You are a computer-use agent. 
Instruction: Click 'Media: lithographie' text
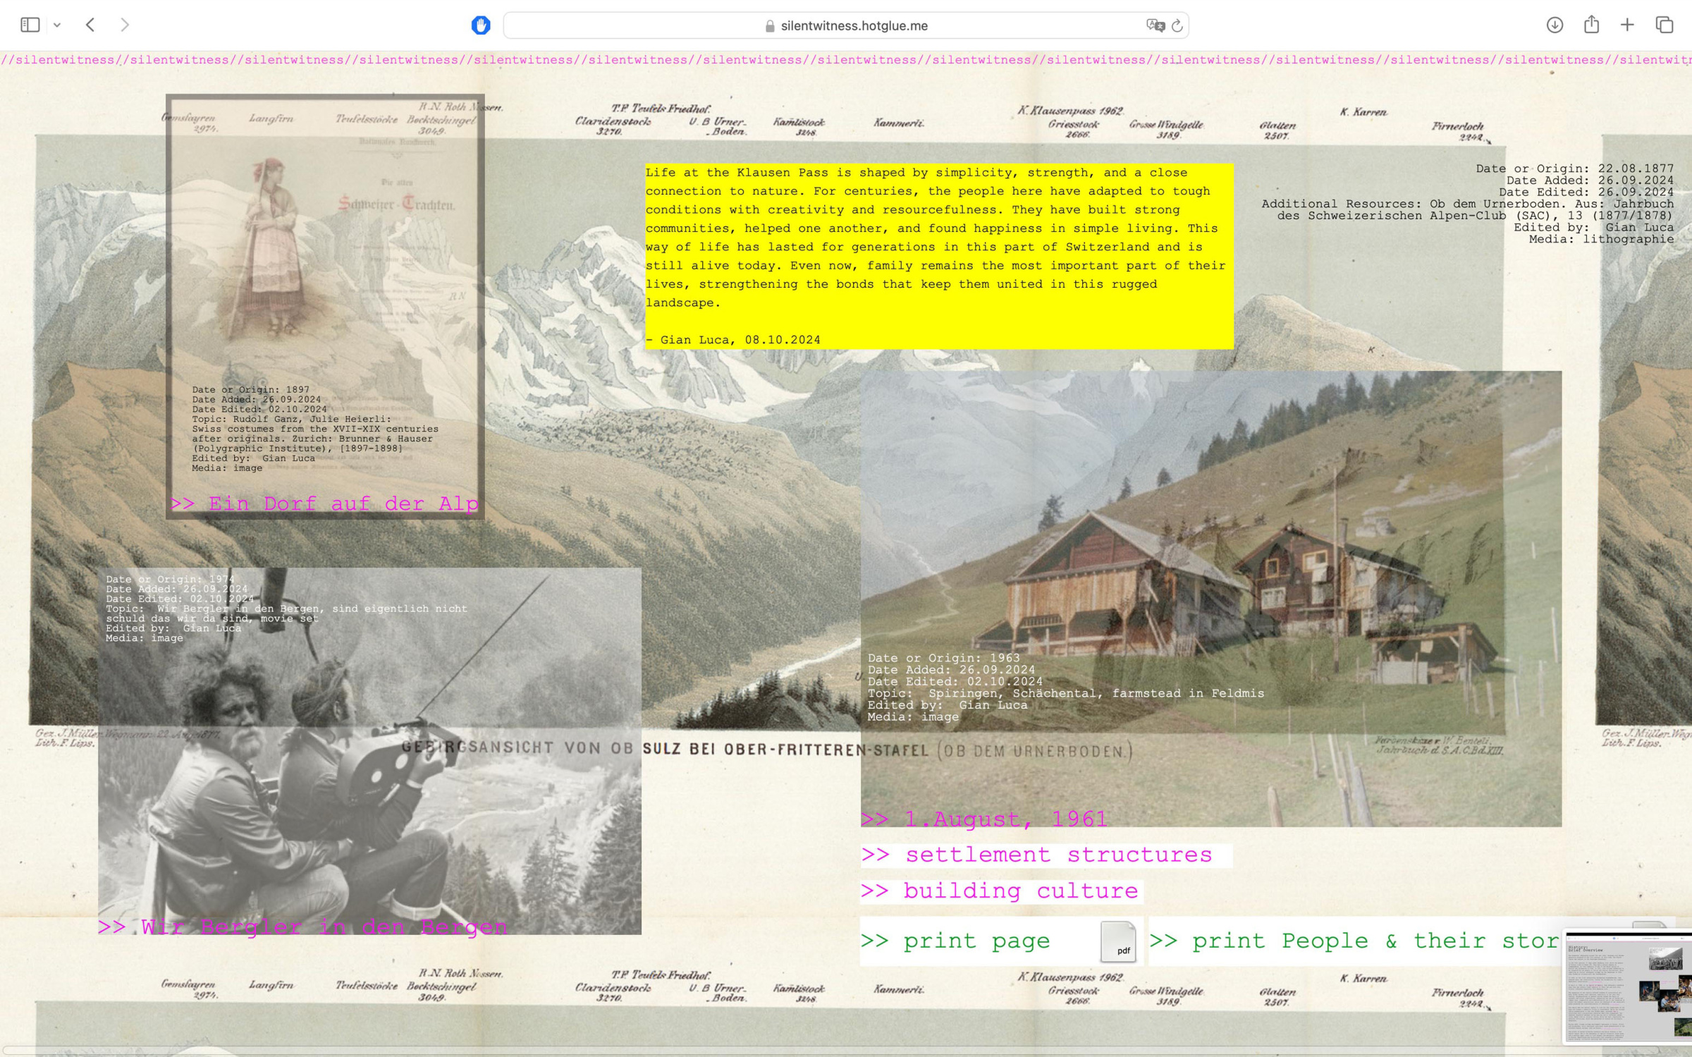coord(1601,240)
